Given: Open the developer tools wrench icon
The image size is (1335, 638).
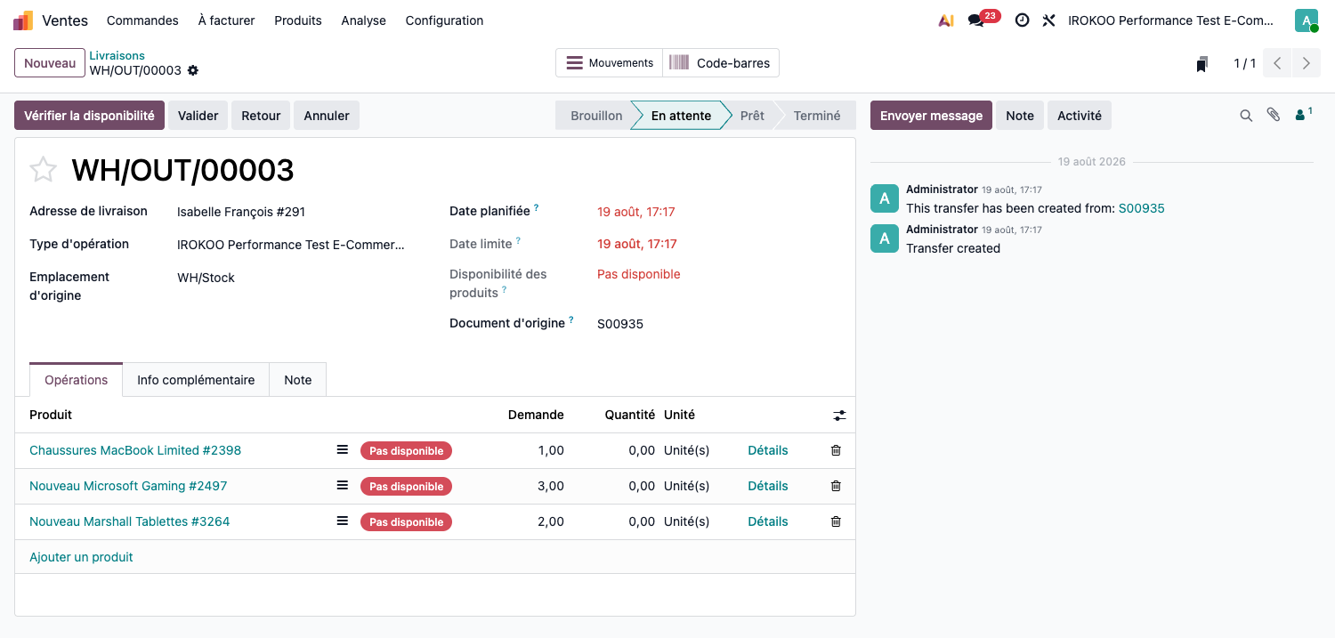Looking at the screenshot, I should [x=1049, y=20].
